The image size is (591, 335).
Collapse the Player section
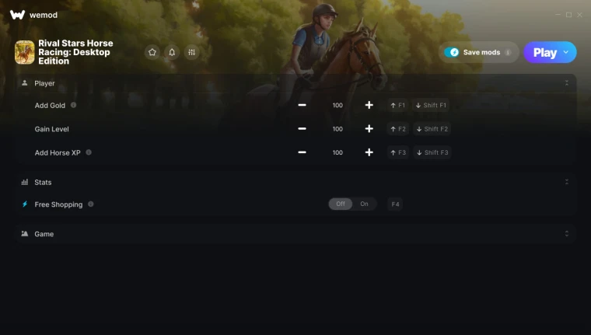(566, 83)
